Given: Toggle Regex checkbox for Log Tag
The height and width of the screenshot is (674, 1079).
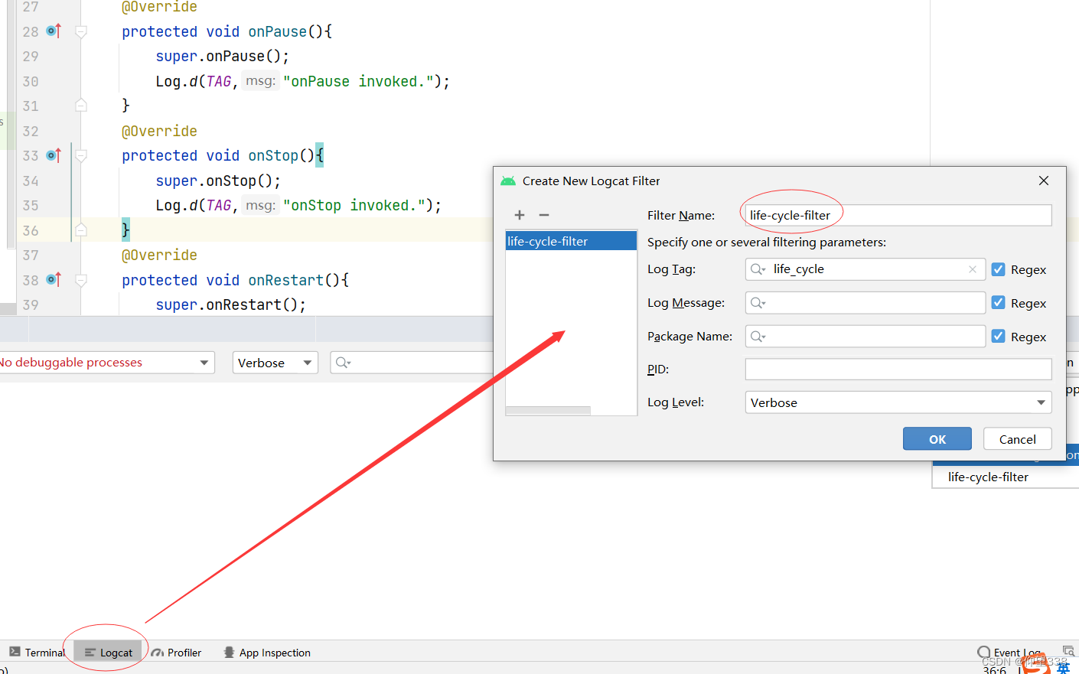Looking at the screenshot, I should point(999,269).
